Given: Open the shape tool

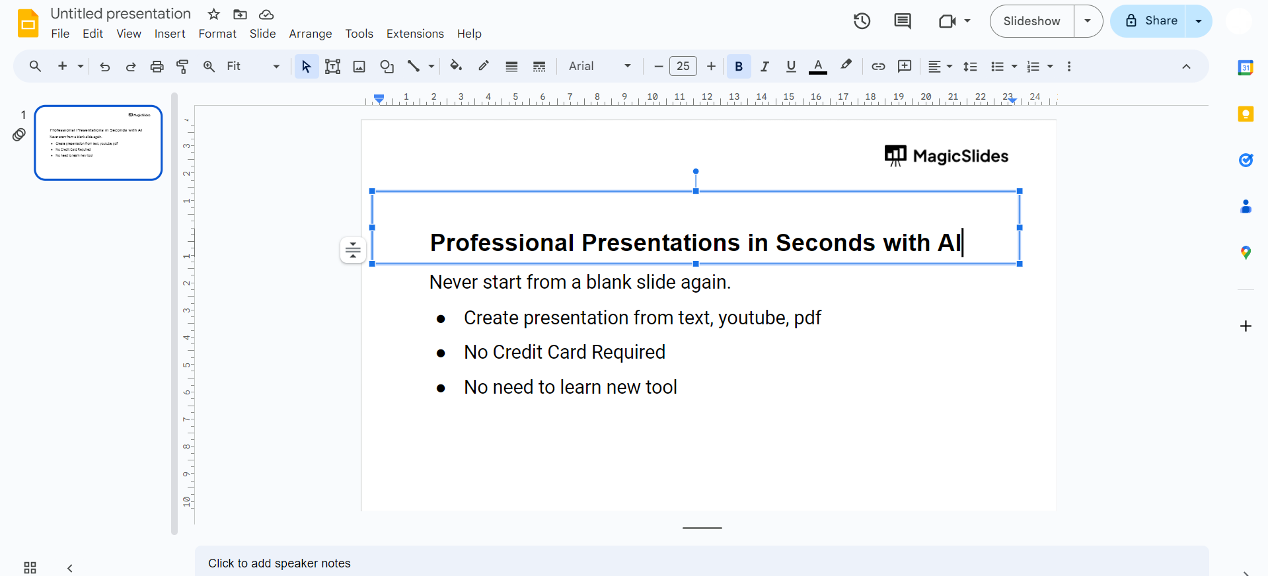Looking at the screenshot, I should coord(387,66).
